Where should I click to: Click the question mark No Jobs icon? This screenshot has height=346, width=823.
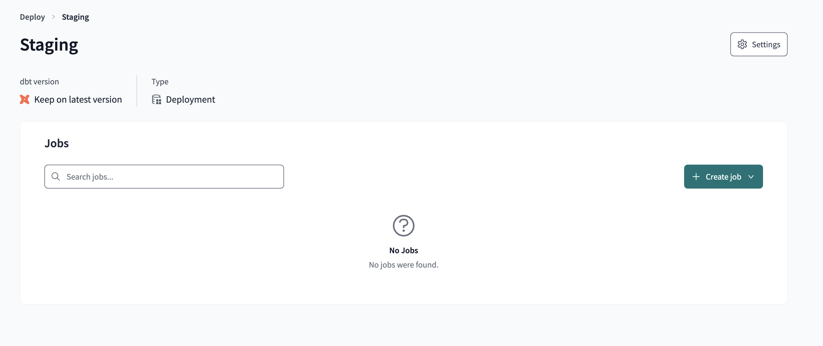tap(403, 225)
